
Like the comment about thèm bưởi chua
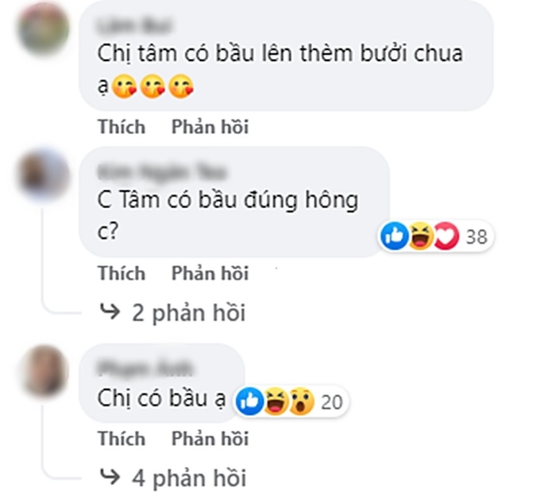(121, 126)
